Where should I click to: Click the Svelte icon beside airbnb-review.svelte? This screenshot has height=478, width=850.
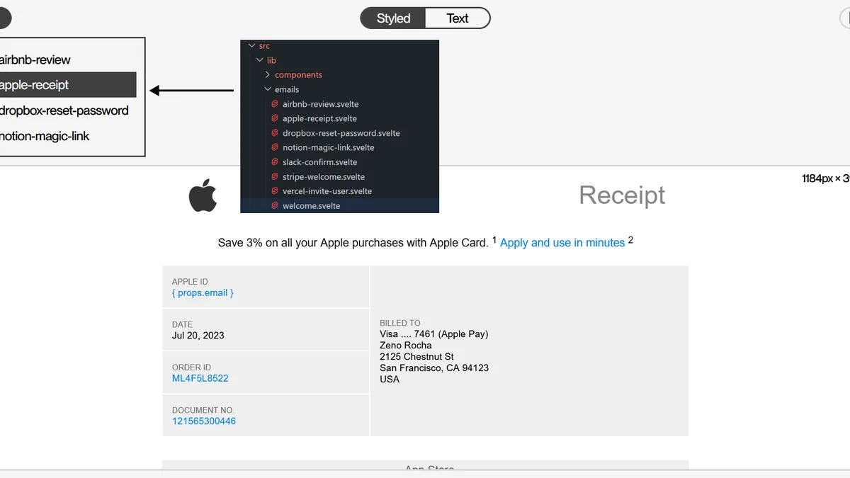pos(275,104)
